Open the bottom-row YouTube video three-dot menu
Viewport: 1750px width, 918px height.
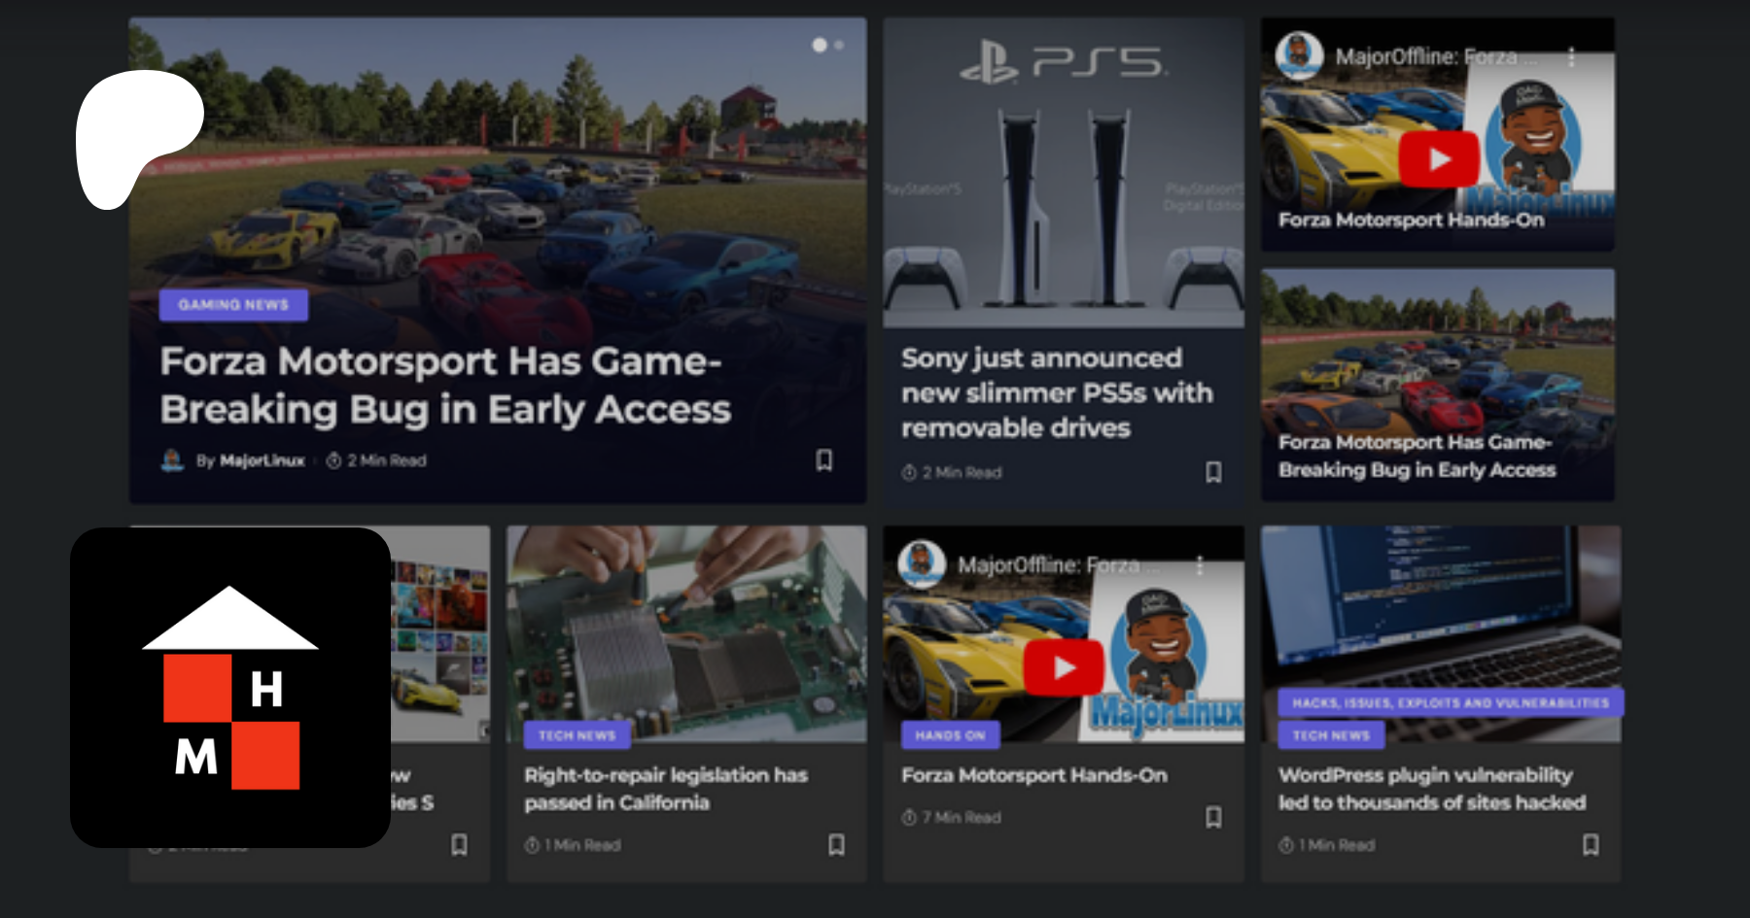[x=1200, y=564]
